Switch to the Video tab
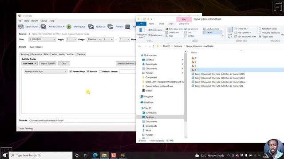 tap(54, 54)
